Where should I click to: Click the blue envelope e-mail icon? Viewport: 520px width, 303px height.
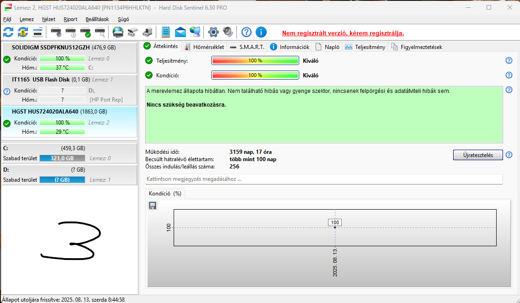[181, 32]
